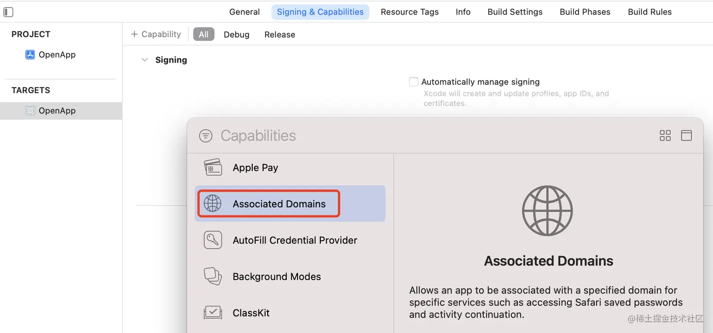Open the Build Settings tab
The image size is (713, 333).
click(x=515, y=12)
